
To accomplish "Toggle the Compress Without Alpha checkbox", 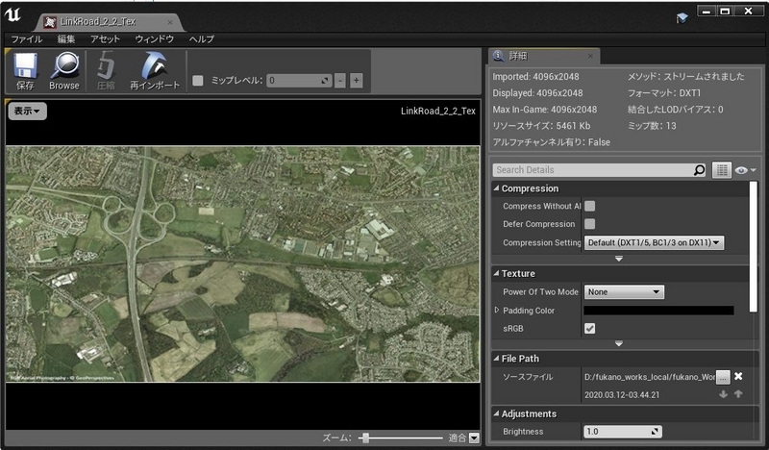I will coord(590,206).
